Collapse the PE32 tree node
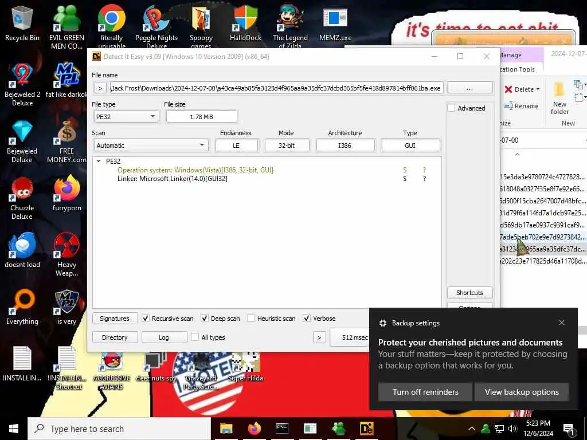This screenshot has width=587, height=440. pyautogui.click(x=99, y=161)
